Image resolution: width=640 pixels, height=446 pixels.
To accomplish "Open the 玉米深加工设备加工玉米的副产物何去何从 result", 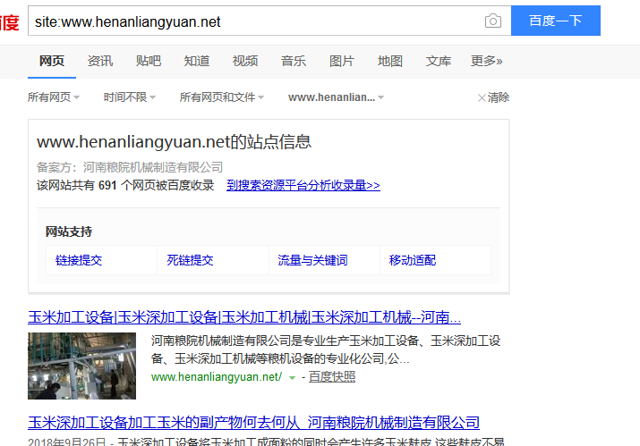I will pyautogui.click(x=253, y=423).
